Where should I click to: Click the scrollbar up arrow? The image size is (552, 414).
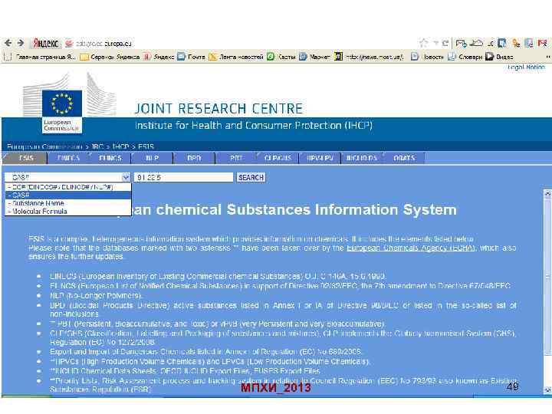(x=547, y=193)
